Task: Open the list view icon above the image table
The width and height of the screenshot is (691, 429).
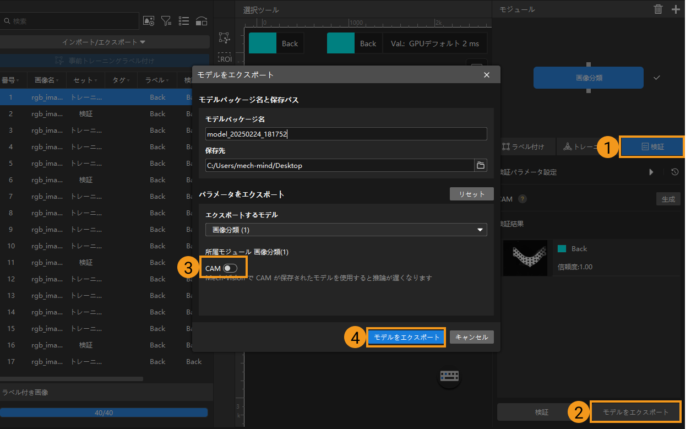Action: (184, 21)
